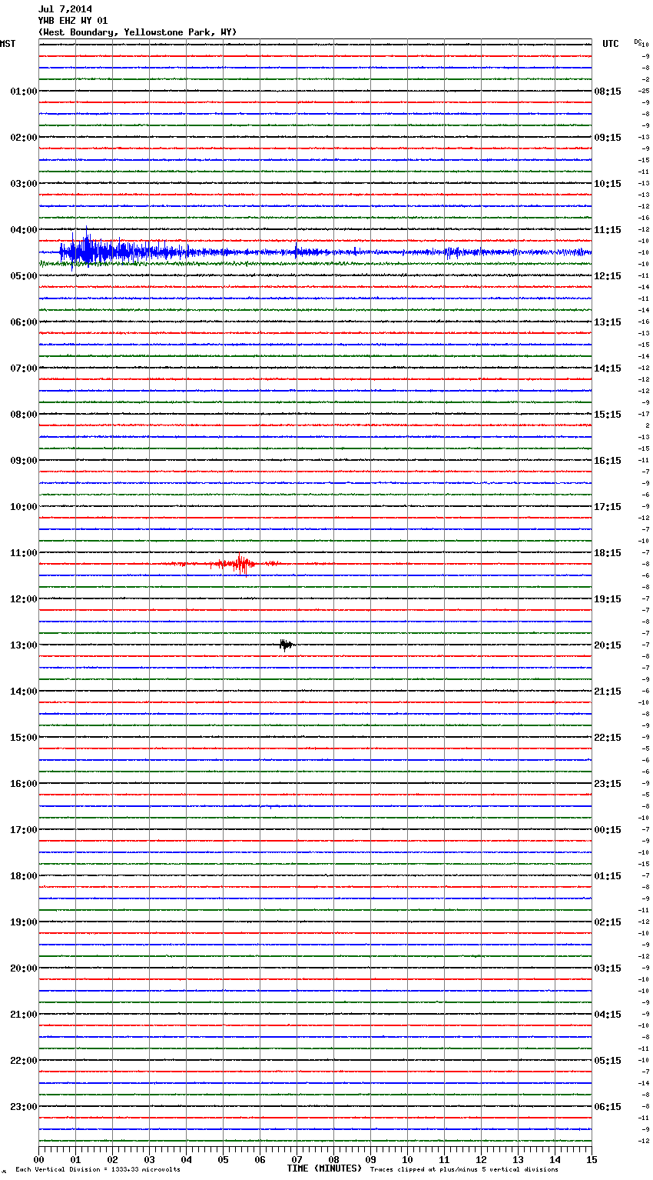
Task: Click the "TIME (MINUTES)" axis title
Action: click(x=324, y=1168)
